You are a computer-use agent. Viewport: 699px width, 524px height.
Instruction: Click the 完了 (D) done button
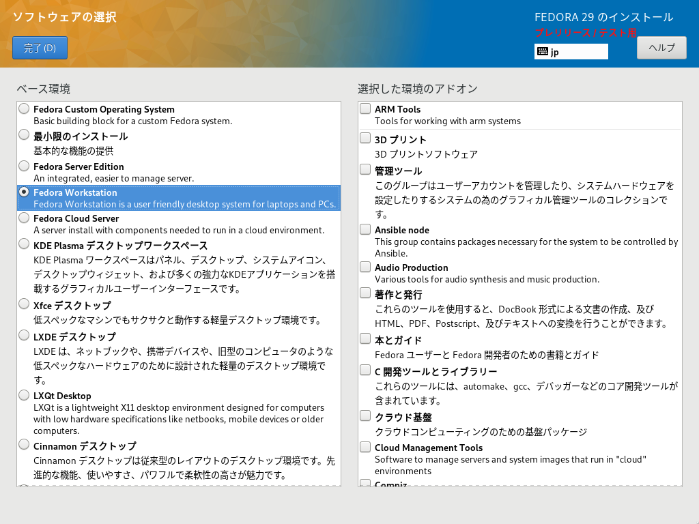40,48
